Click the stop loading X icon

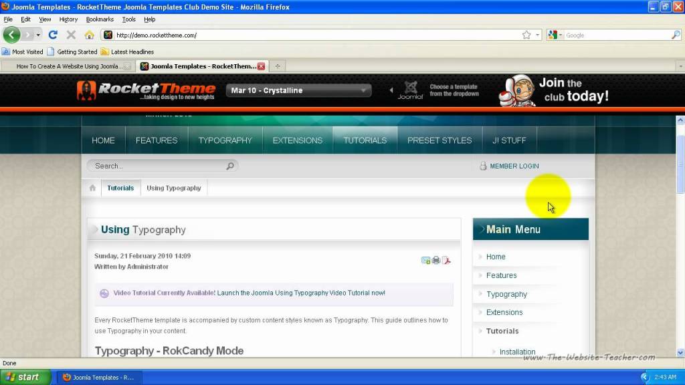[x=71, y=35]
